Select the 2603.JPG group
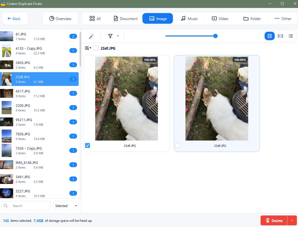This screenshot has width=298, height=227. pos(39,65)
